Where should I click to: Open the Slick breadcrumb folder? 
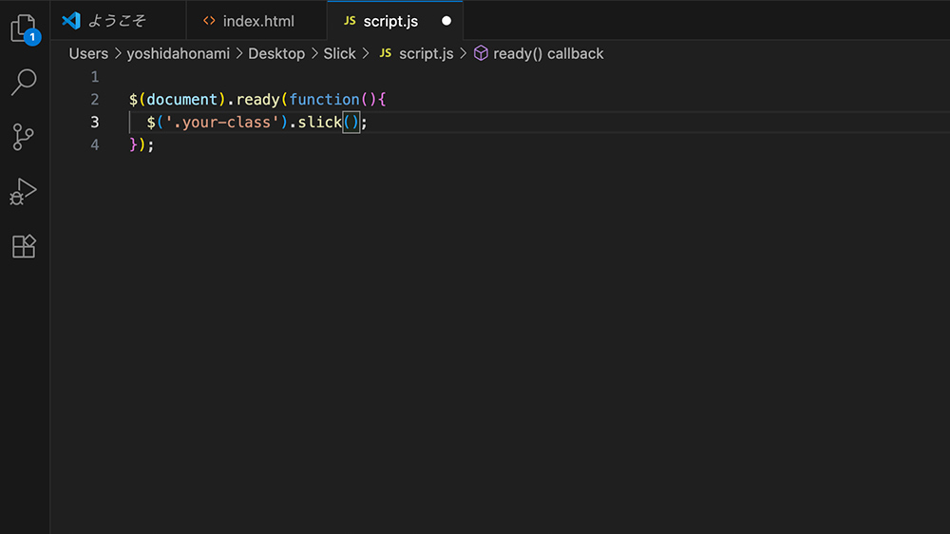coord(339,53)
